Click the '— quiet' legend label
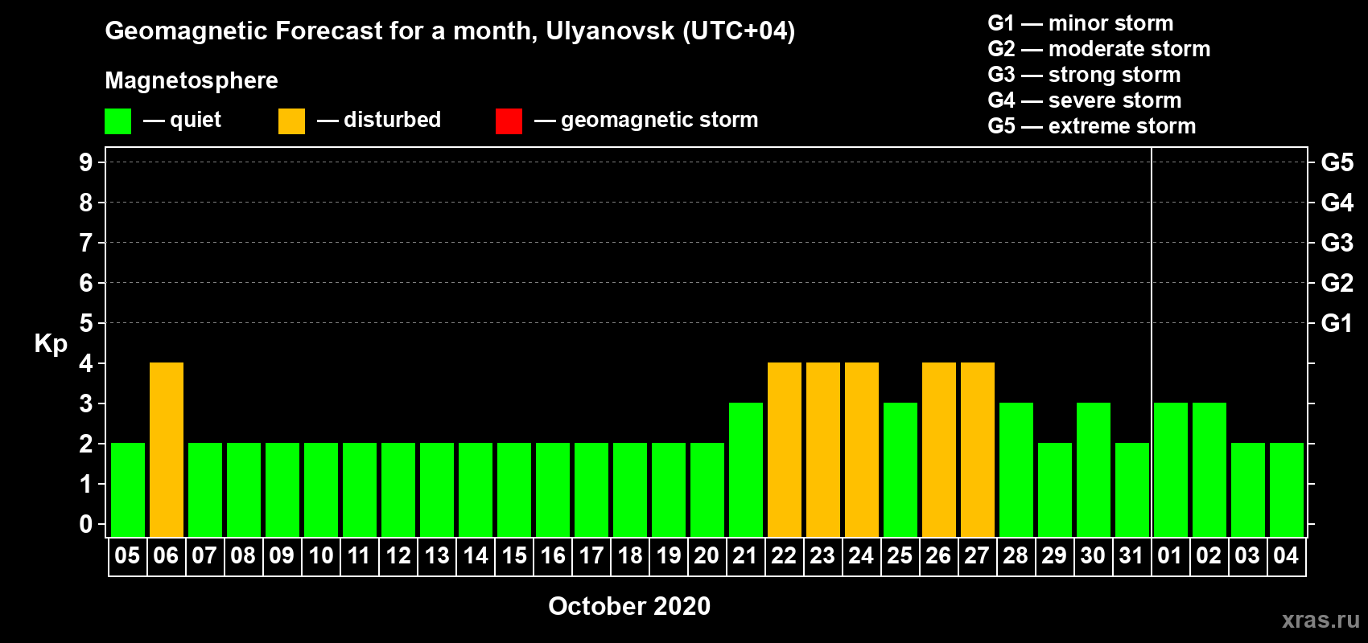This screenshot has height=643, width=1368. pos(182,121)
